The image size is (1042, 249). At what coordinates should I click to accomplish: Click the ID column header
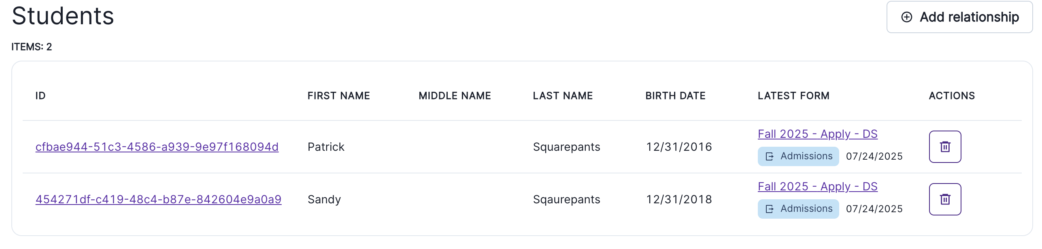click(x=40, y=96)
